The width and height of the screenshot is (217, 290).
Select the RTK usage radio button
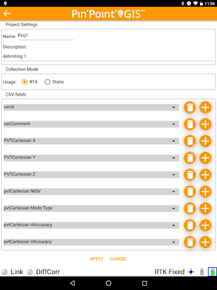pyautogui.click(x=24, y=82)
